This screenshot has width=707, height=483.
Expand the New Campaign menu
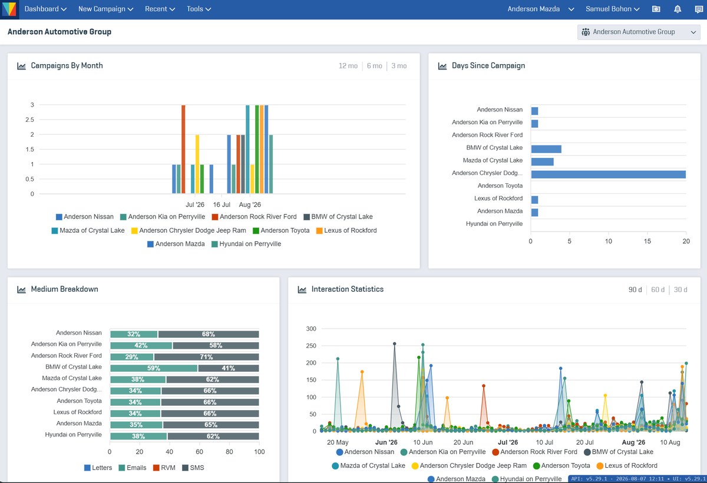click(x=106, y=9)
